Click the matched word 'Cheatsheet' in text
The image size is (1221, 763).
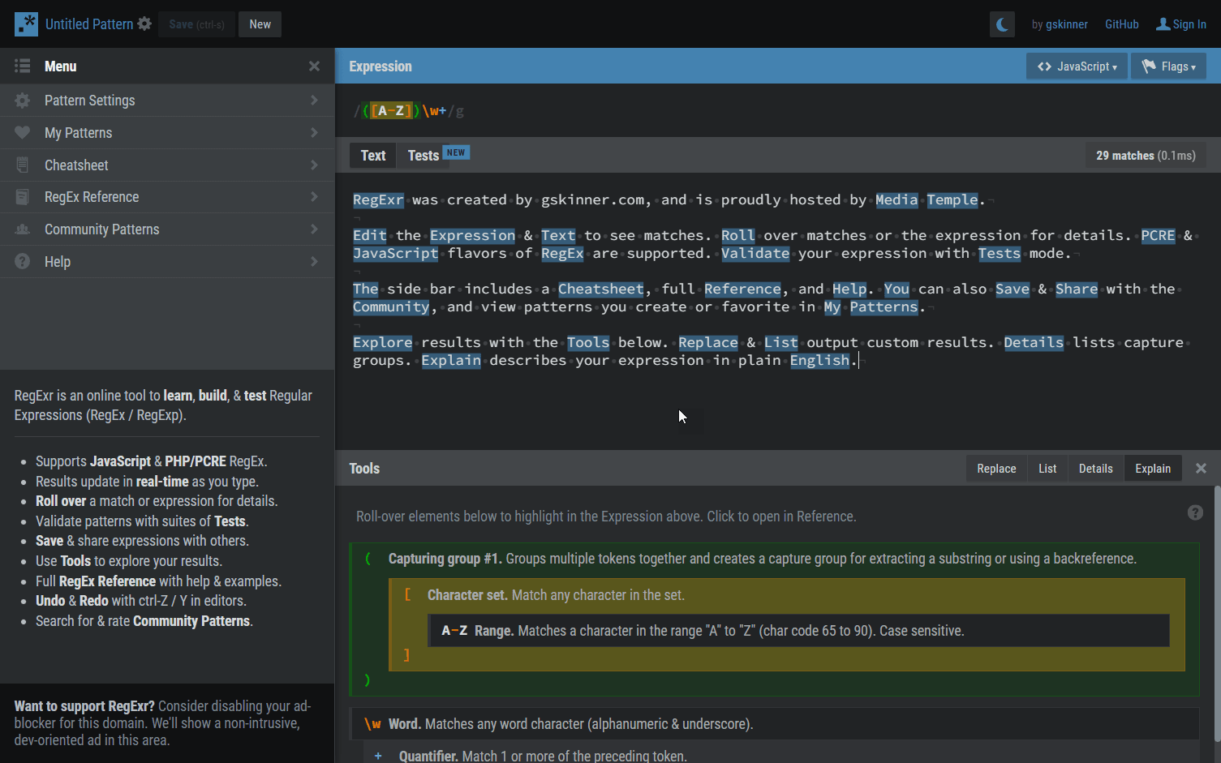click(x=600, y=289)
